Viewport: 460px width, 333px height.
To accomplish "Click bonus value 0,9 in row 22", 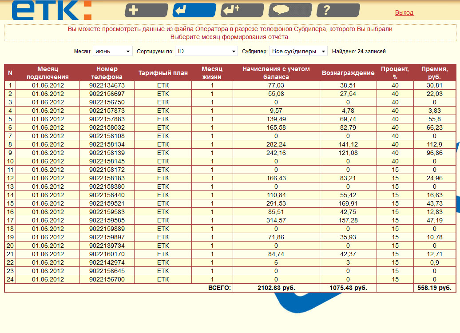I will (435, 262).
